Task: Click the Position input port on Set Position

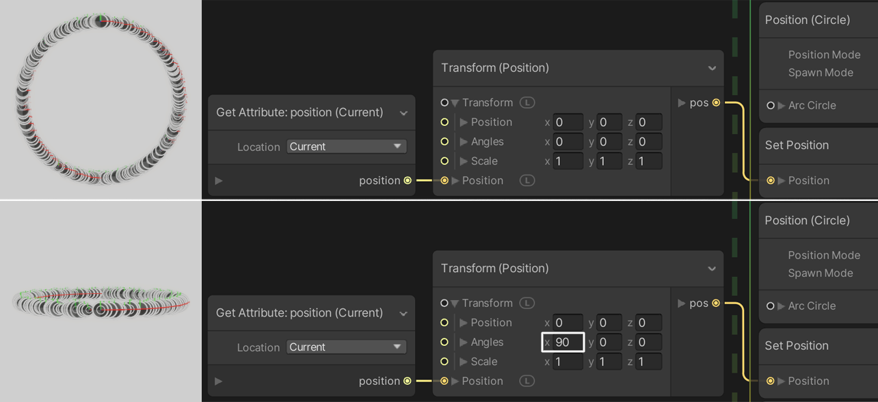Action: [770, 180]
